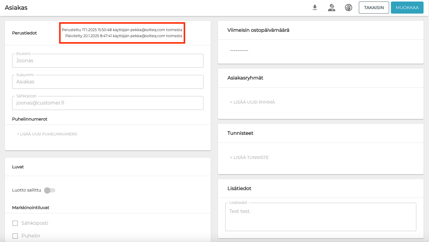Toggle the Luotto sallittu switch
This screenshot has width=429, height=242.
point(50,190)
